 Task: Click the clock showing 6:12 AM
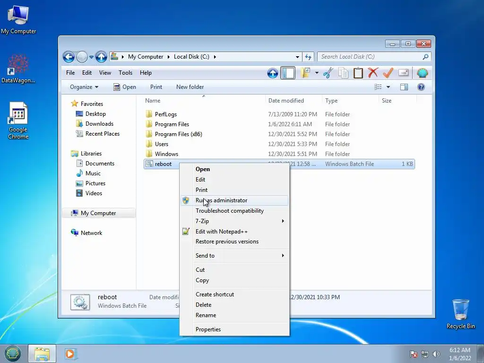tap(460, 350)
